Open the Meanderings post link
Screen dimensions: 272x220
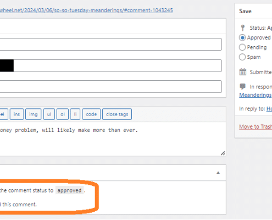[256, 95]
